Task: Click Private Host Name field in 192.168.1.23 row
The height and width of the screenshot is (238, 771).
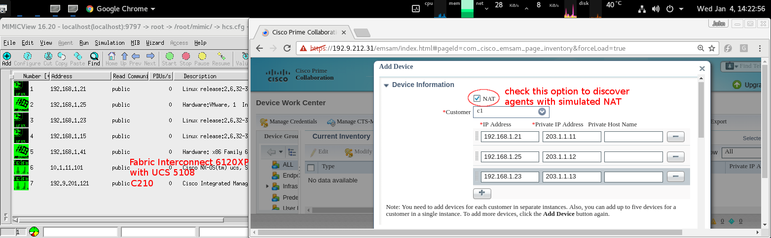Action: coord(633,177)
